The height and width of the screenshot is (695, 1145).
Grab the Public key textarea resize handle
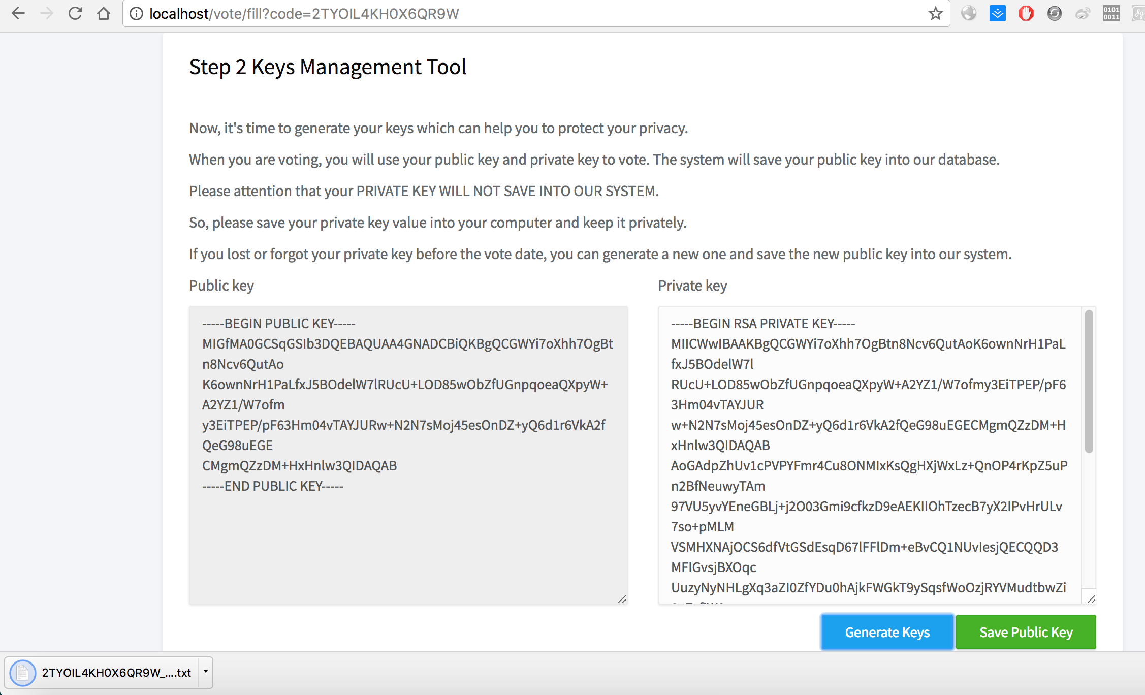622,599
